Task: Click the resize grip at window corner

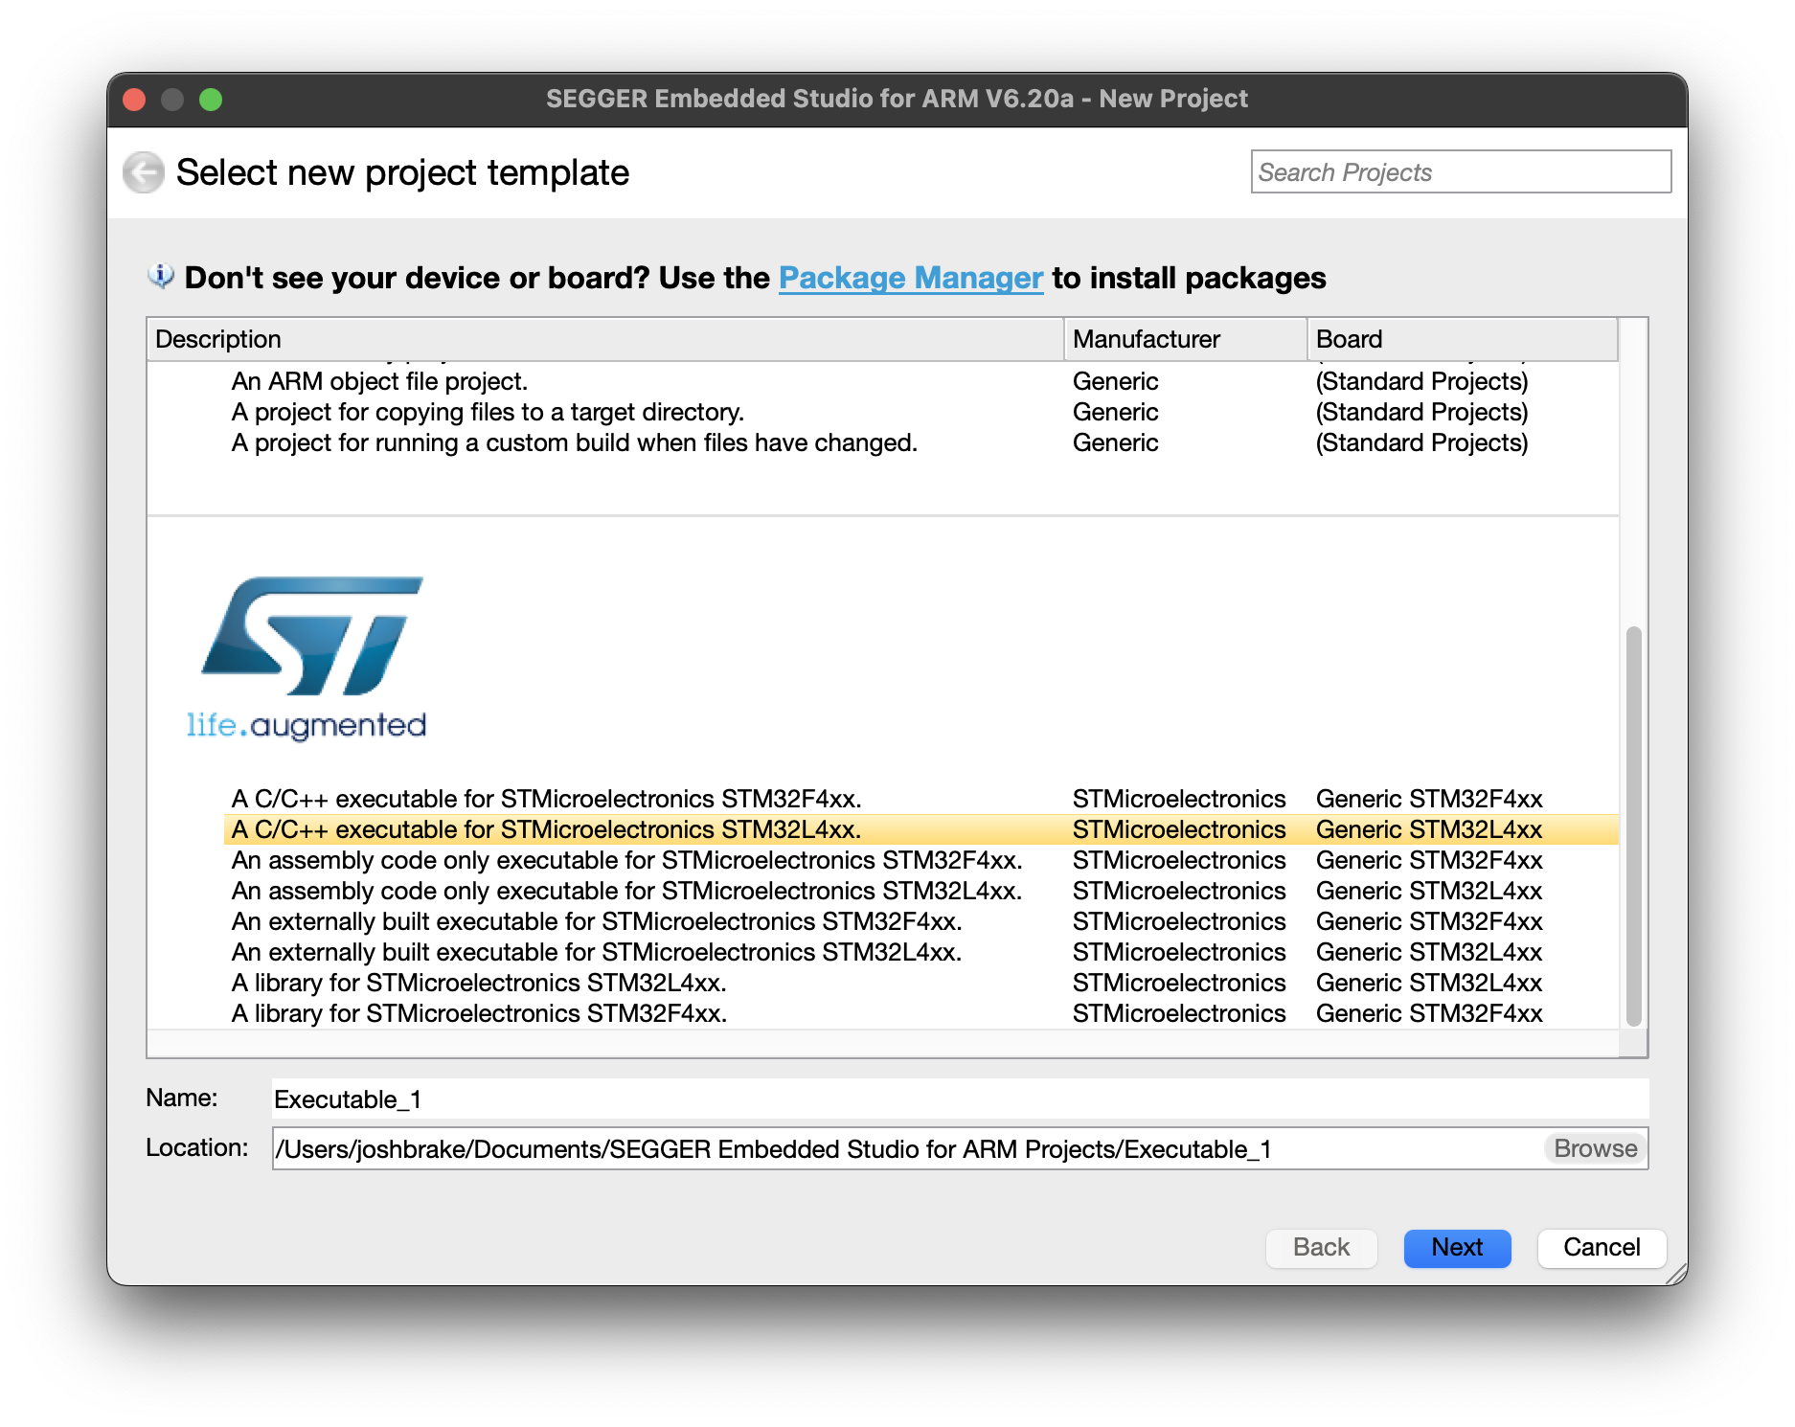Action: 1675,1274
